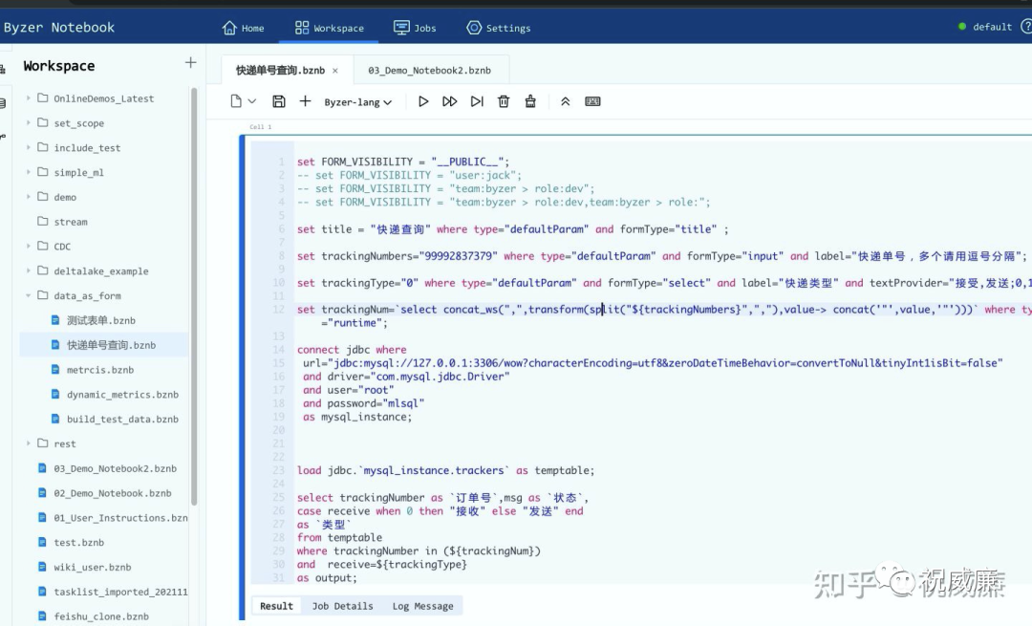Click the set title 快递查询 line
Image resolution: width=1032 pixels, height=626 pixels.
click(513, 229)
